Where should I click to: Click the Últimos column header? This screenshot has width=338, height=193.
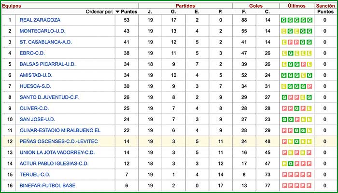[296, 5]
